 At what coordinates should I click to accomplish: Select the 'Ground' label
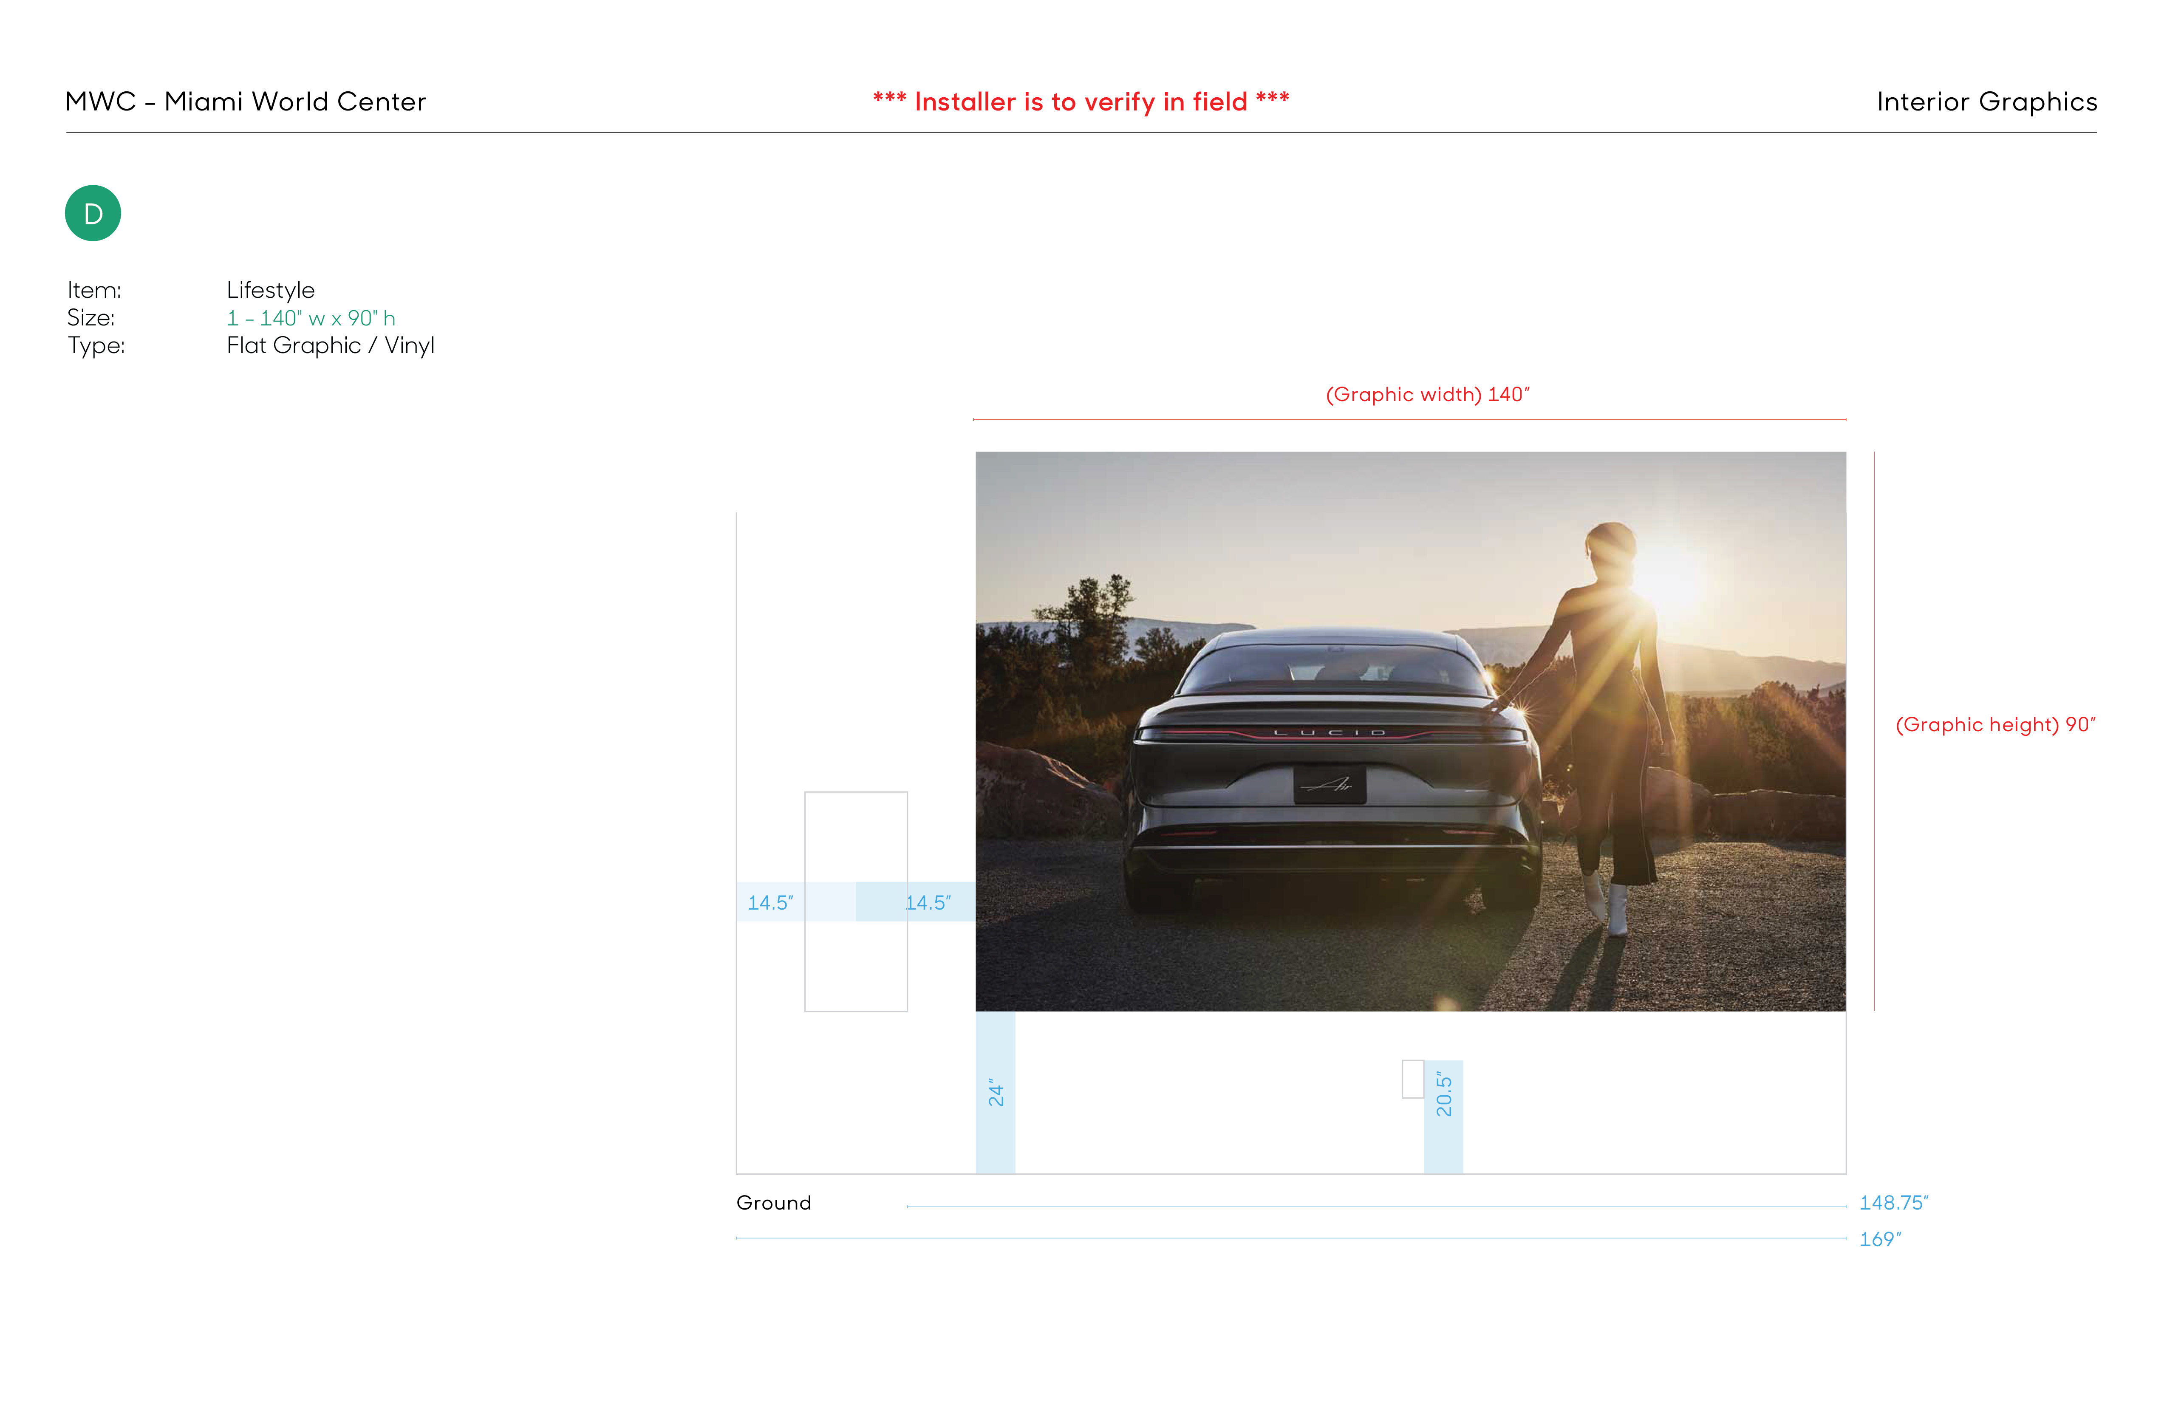point(773,1203)
